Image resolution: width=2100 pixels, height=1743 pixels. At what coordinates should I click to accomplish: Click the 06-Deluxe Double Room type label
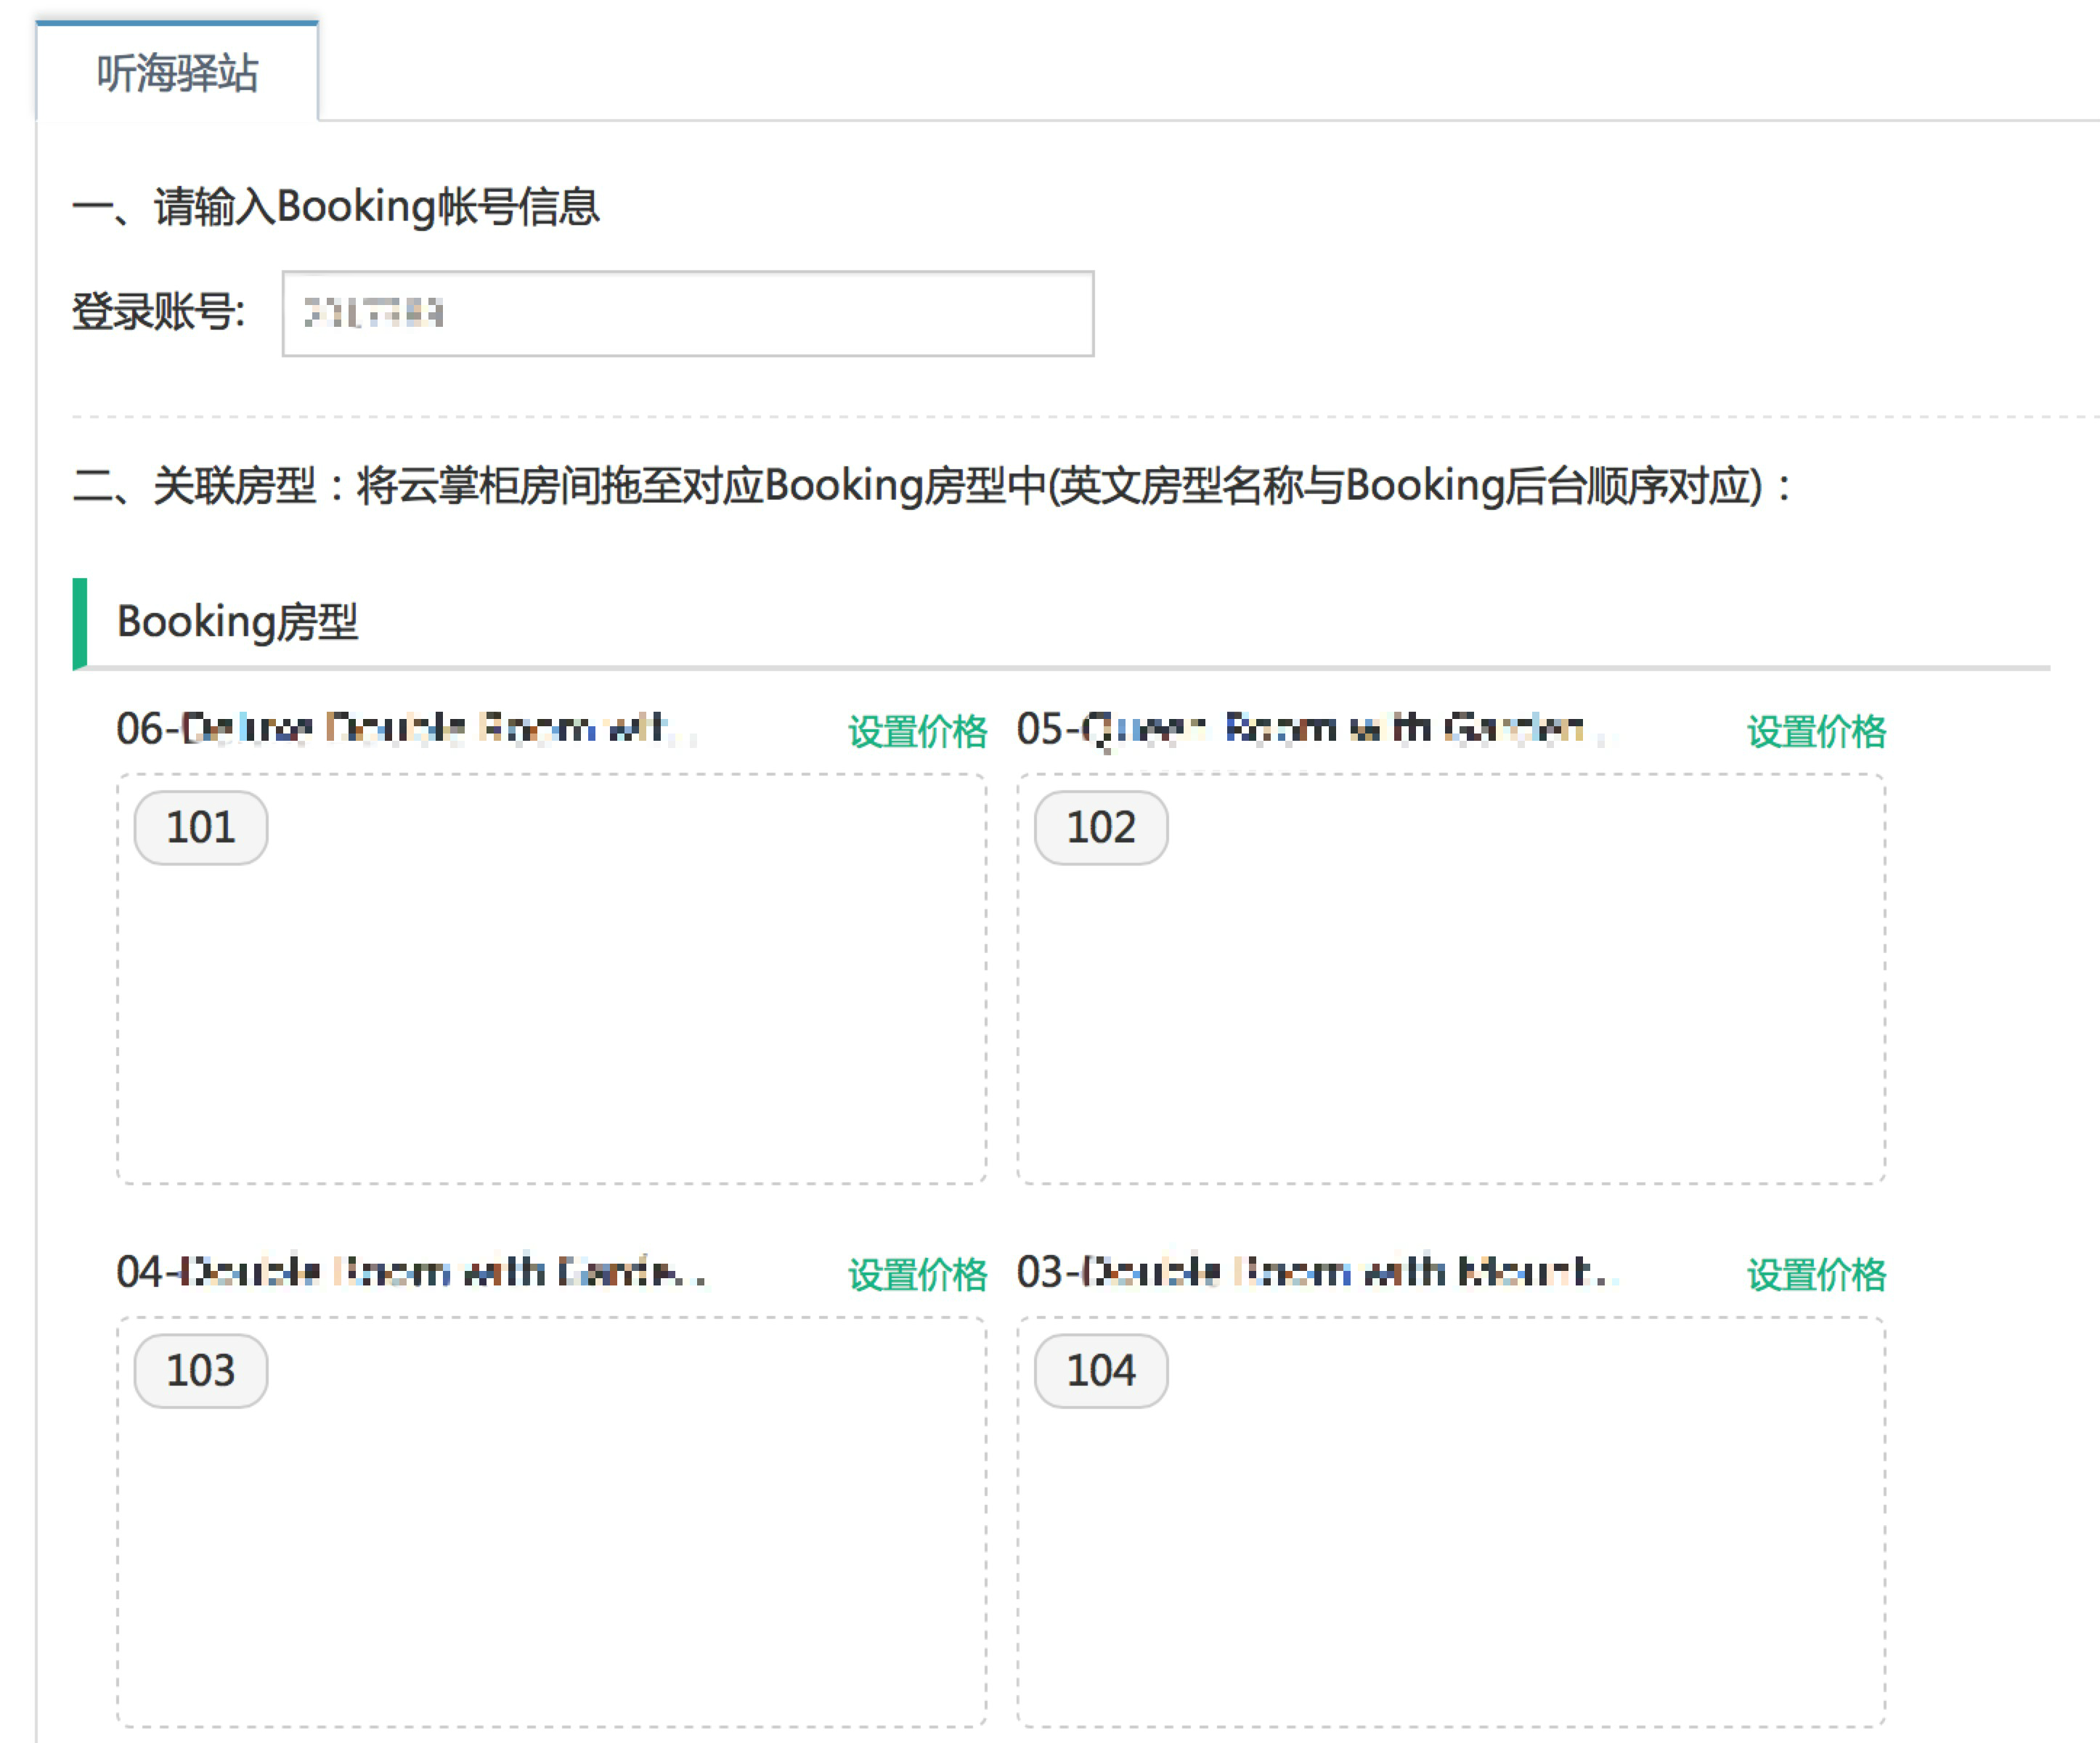tap(400, 728)
